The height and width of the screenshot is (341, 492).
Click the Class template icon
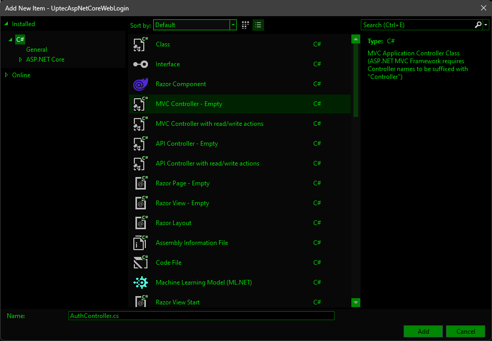pyautogui.click(x=140, y=44)
